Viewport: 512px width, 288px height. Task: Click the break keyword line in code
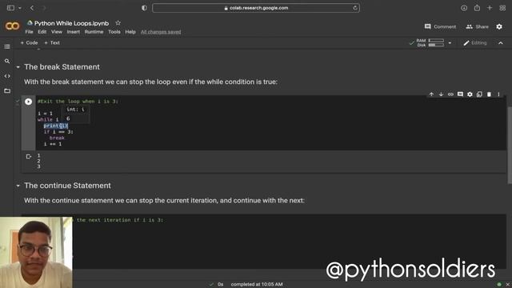[57, 138]
